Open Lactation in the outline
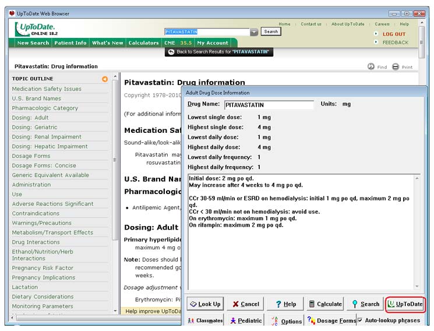The height and width of the screenshot is (331, 434). tap(24, 287)
